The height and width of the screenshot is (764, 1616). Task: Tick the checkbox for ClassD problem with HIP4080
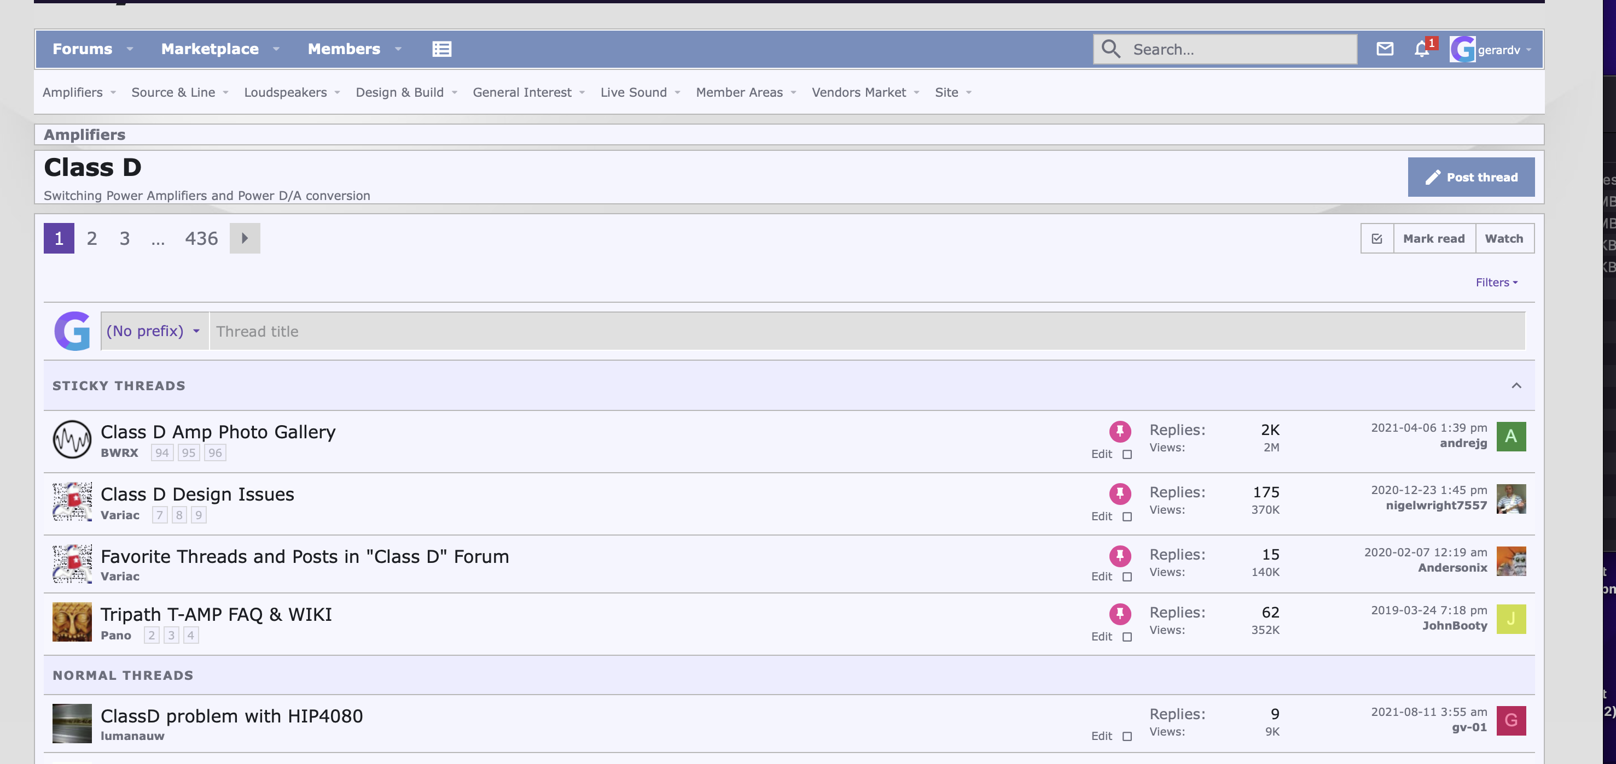click(x=1127, y=737)
